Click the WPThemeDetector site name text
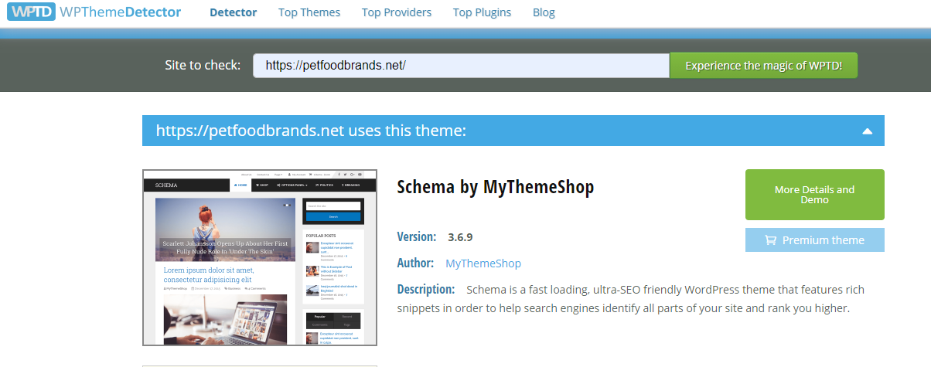The image size is (931, 367). click(x=120, y=12)
